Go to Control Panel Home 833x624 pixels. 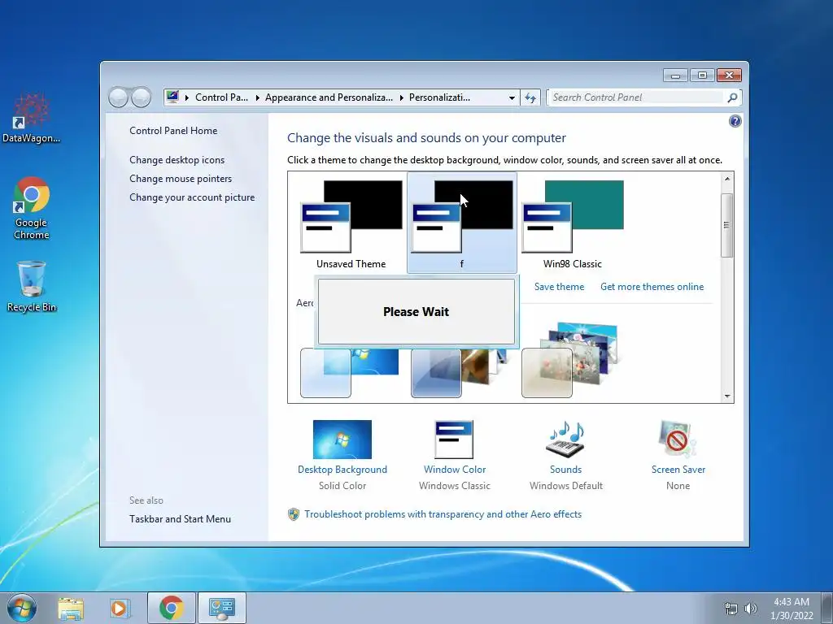[x=173, y=131]
